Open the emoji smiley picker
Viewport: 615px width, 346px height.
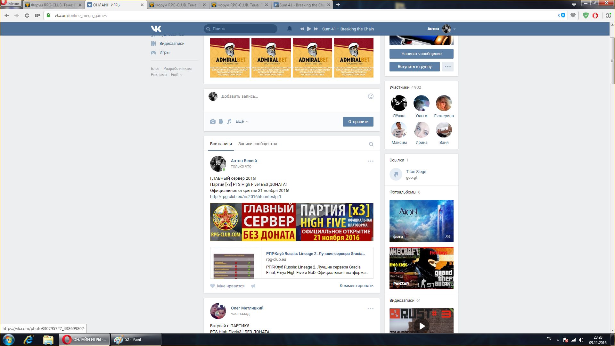[371, 96]
